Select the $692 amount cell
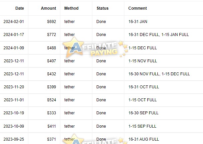This screenshot has height=144, width=203. [52, 21]
